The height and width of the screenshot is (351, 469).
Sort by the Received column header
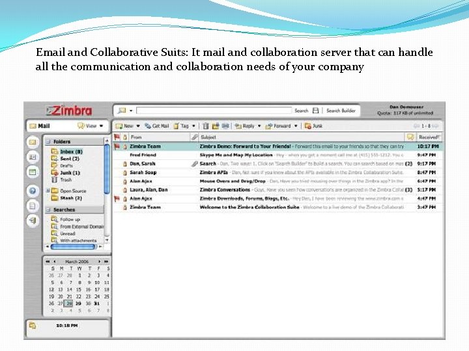pyautogui.click(x=429, y=137)
